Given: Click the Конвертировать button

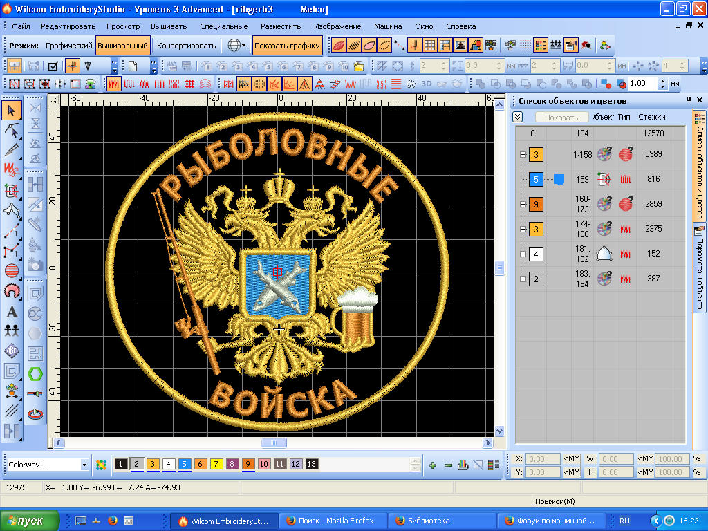Looking at the screenshot, I should tap(186, 46).
